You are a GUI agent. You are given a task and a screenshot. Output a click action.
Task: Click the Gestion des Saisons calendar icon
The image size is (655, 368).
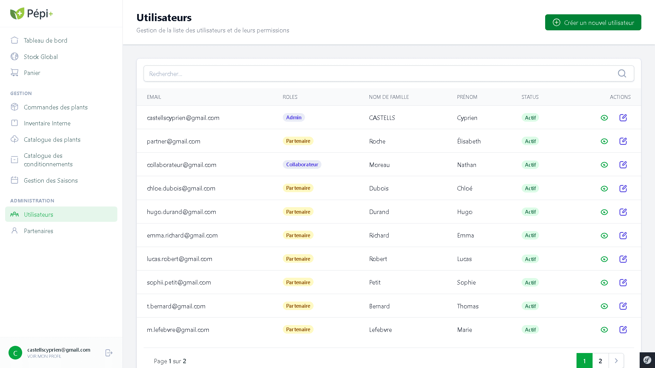(x=14, y=180)
